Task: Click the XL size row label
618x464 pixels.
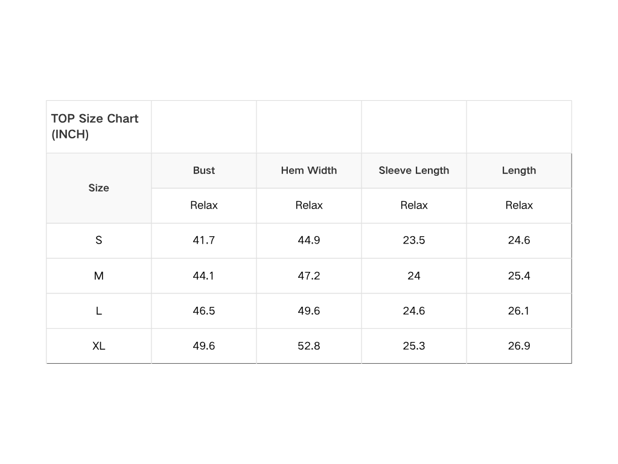Action: (99, 346)
